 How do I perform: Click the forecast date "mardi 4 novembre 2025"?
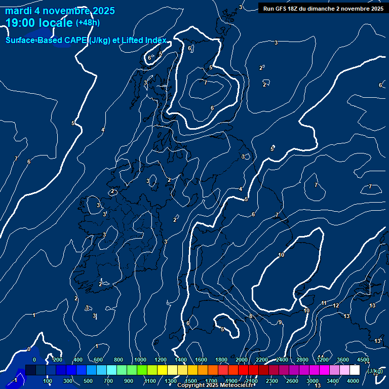[60, 11]
